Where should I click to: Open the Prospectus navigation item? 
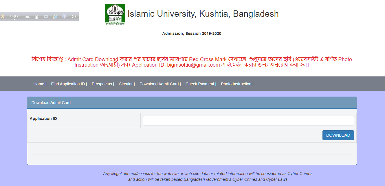(x=102, y=84)
